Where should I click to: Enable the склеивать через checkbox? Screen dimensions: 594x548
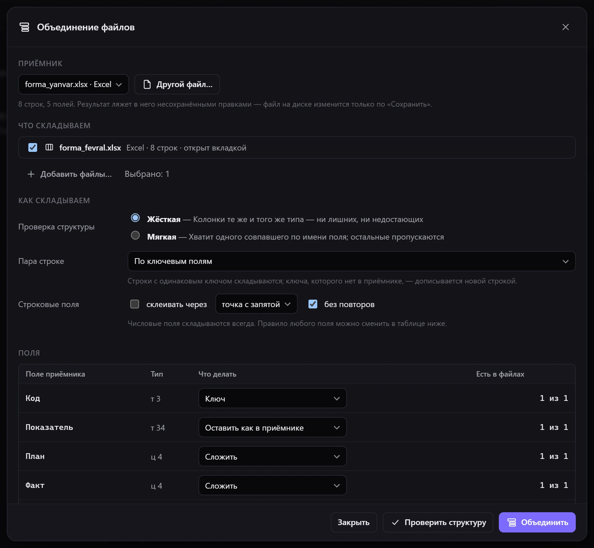tap(135, 304)
